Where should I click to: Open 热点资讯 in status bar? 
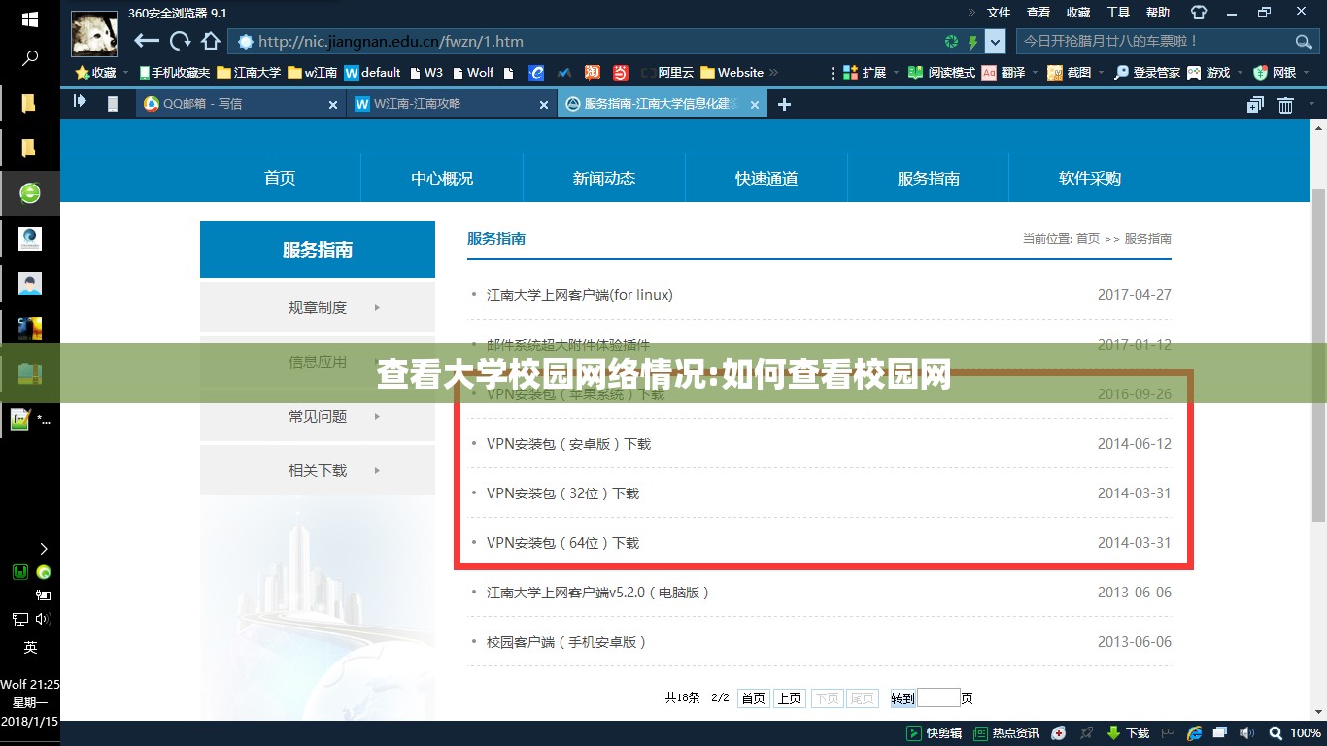[x=1006, y=733]
